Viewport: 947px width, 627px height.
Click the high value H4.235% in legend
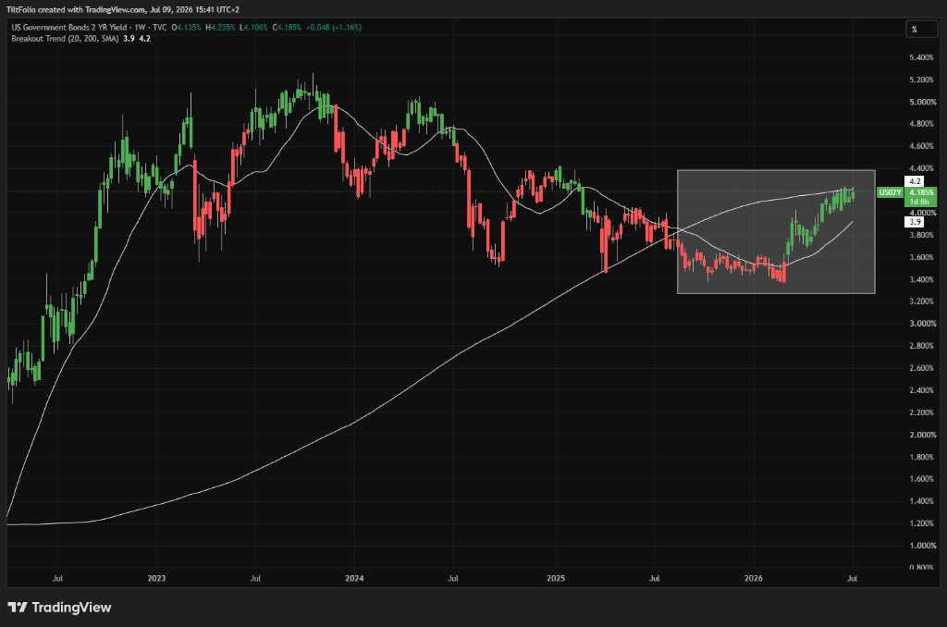(220, 27)
